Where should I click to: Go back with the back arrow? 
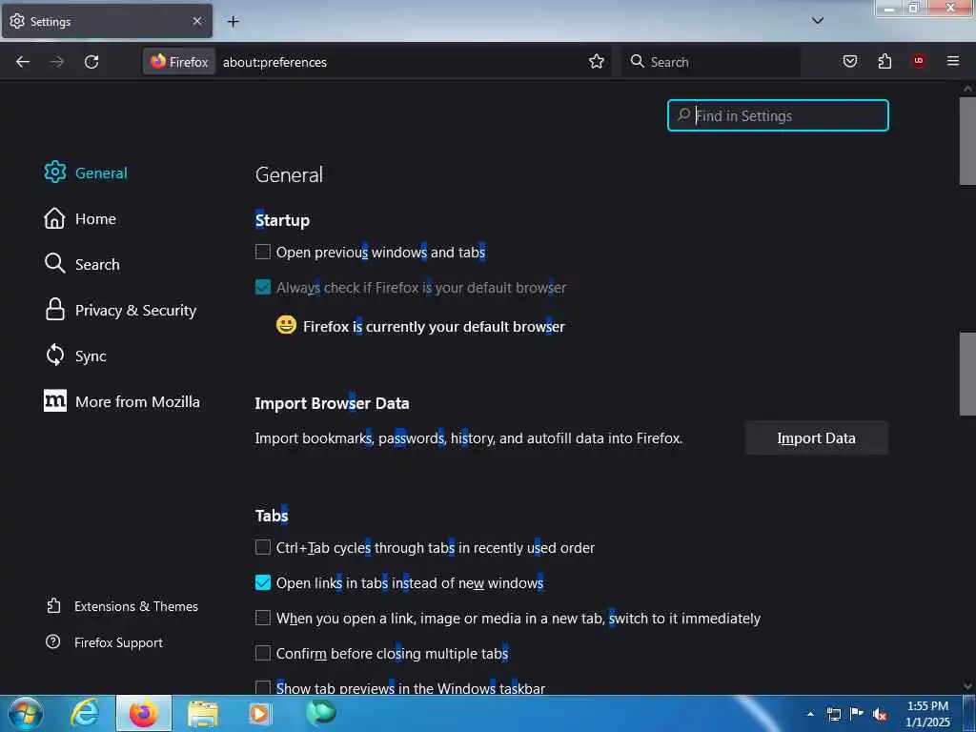(23, 62)
